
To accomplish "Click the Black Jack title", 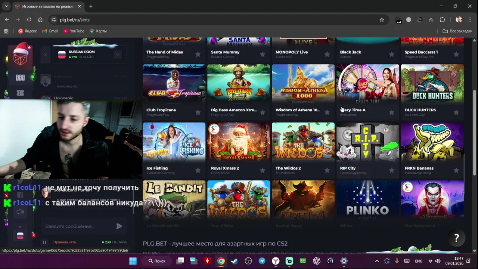I will click(351, 52).
